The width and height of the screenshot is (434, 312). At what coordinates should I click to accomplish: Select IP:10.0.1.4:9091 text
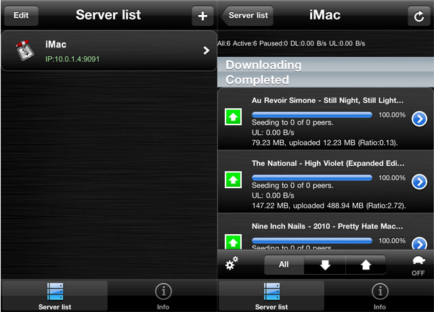point(72,59)
